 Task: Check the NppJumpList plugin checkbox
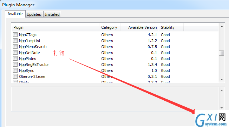(15, 41)
